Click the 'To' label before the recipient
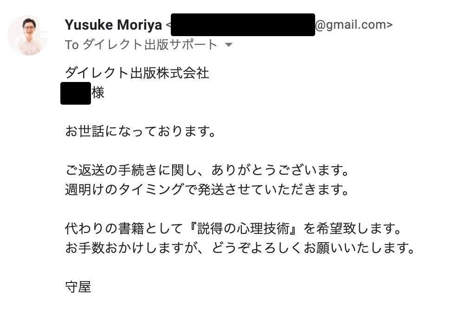This screenshot has width=466, height=314. [x=71, y=45]
